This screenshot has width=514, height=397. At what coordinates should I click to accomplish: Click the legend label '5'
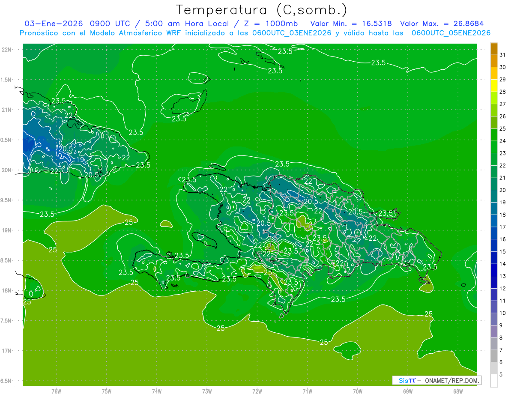501,375
